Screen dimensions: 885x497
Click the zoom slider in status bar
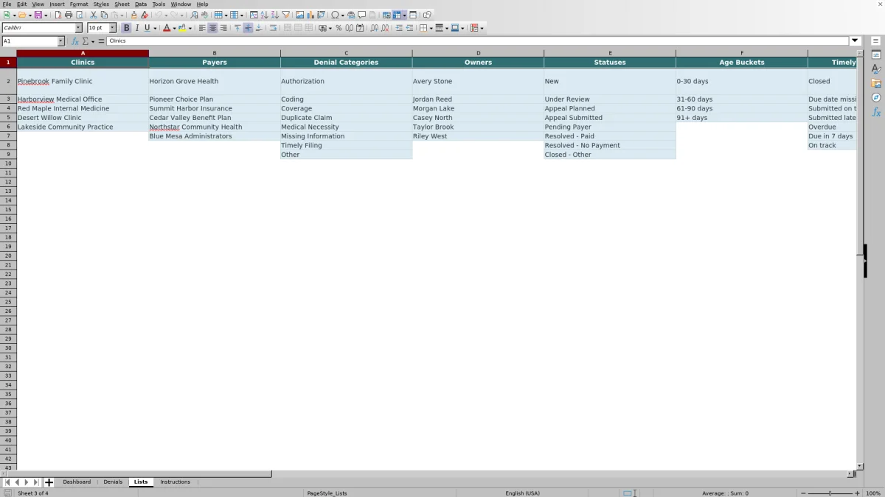[x=830, y=493]
